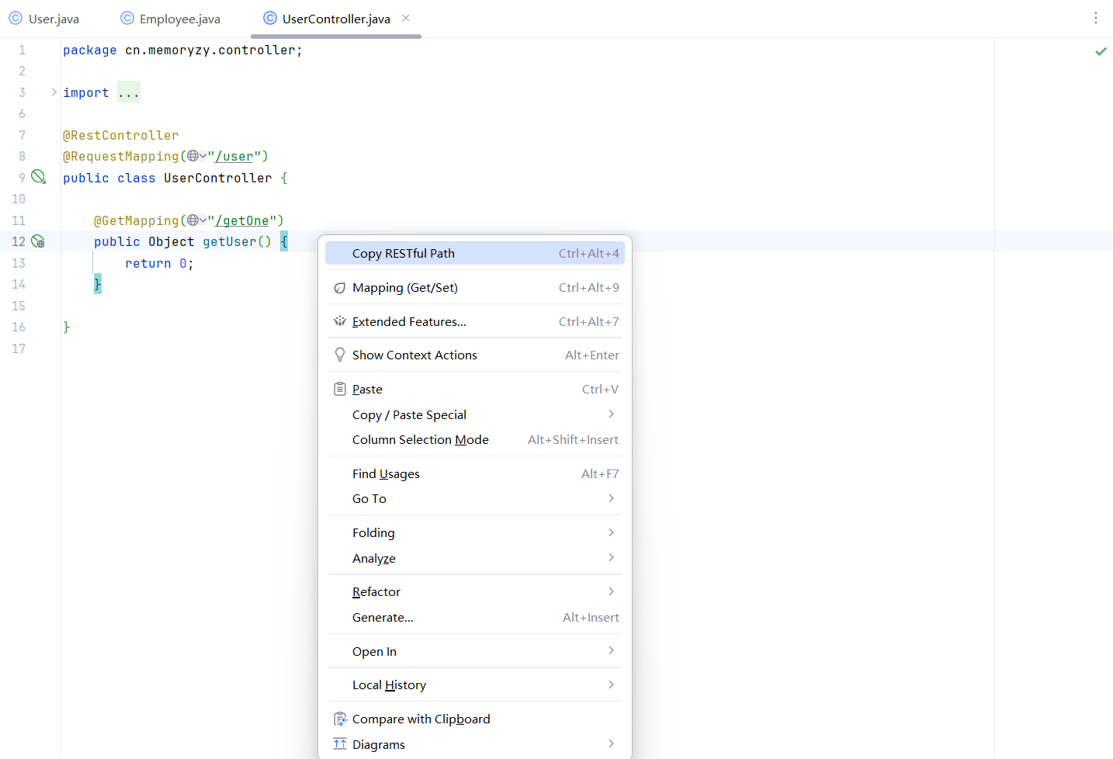Viewport: 1113px width, 759px height.
Task: Click the green checkmark inspection status icon
Action: pos(1101,51)
